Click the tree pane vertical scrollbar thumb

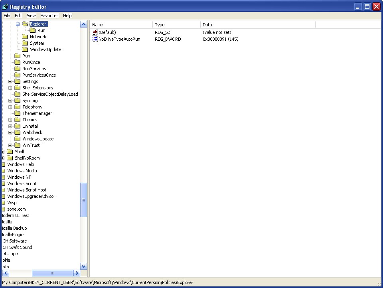pyautogui.click(x=83, y=199)
